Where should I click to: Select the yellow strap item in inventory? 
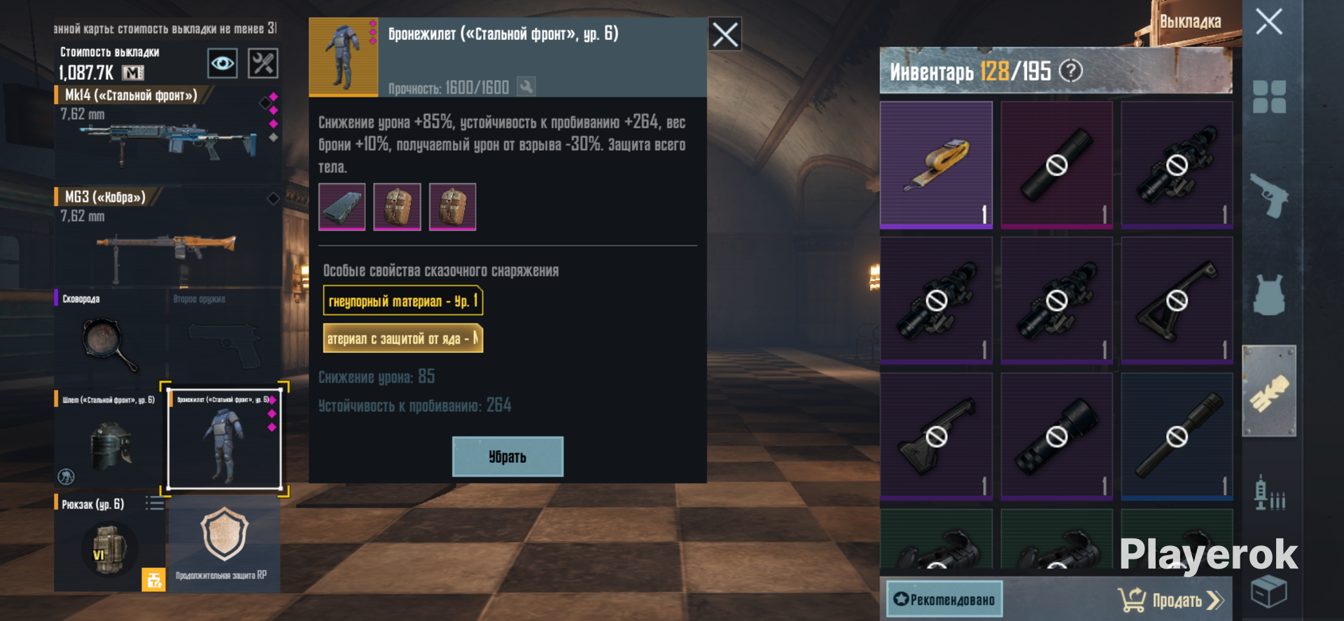point(936,165)
